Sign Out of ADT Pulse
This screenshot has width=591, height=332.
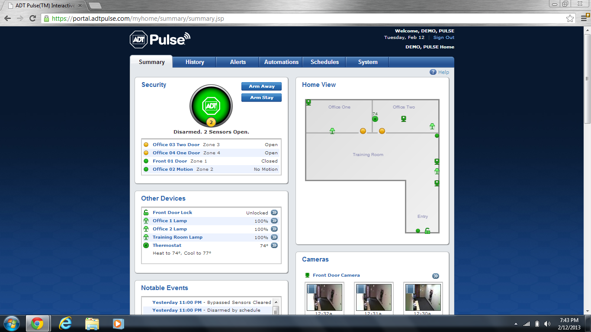point(443,37)
